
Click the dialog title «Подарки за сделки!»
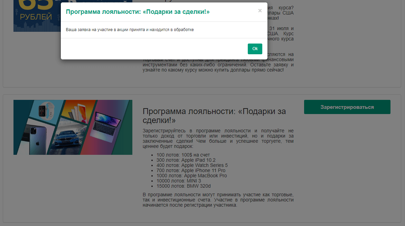tap(138, 12)
